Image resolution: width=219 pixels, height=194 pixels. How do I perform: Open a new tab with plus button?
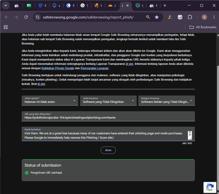pos(165,6)
